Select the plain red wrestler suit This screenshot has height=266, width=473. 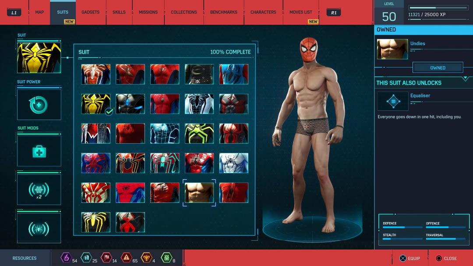(131, 134)
